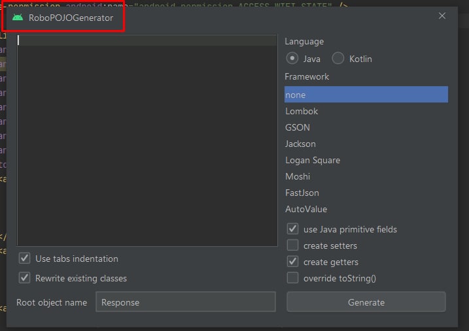Viewport: 469px width, 331px height.
Task: Click the Root object name field
Action: (186, 302)
